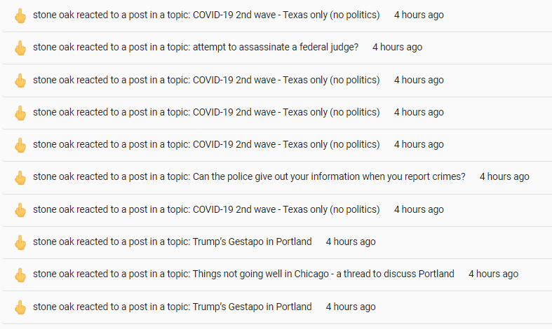The width and height of the screenshot is (552, 329).
Task: Open topic "attempt to assassinate a federal judge?"
Action: 275,48
